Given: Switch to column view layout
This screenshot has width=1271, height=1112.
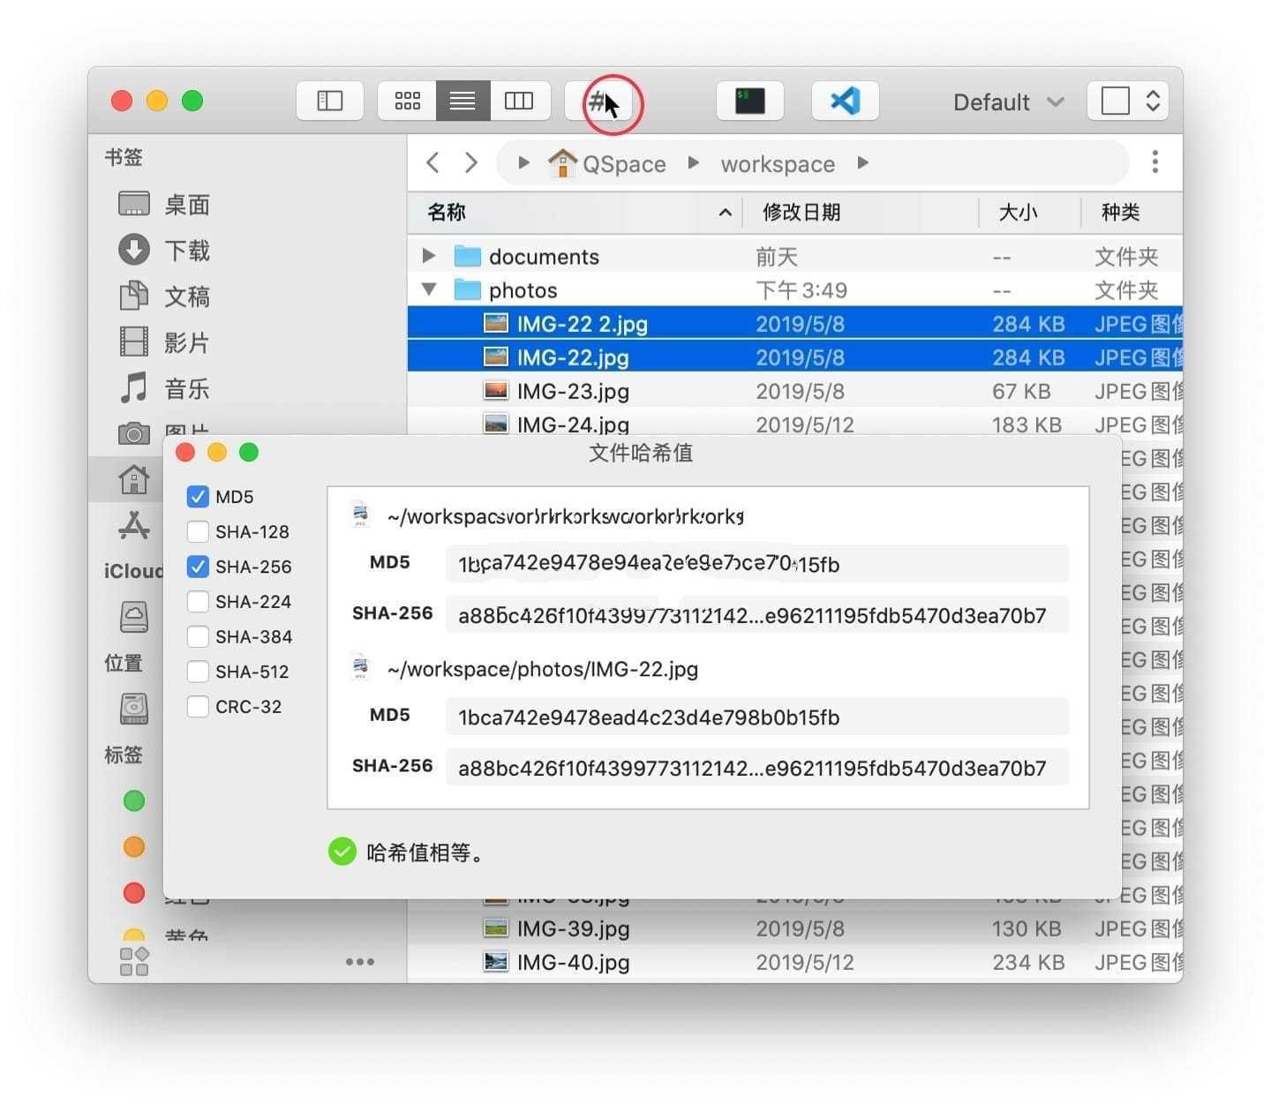Looking at the screenshot, I should point(519,101).
